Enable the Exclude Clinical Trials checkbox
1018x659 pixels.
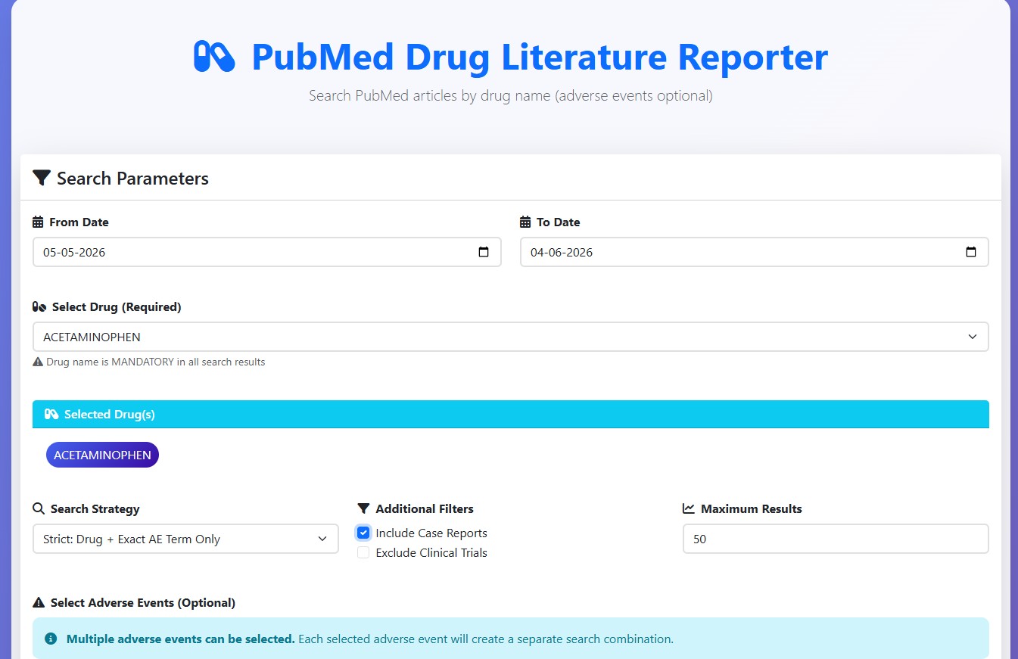point(363,552)
